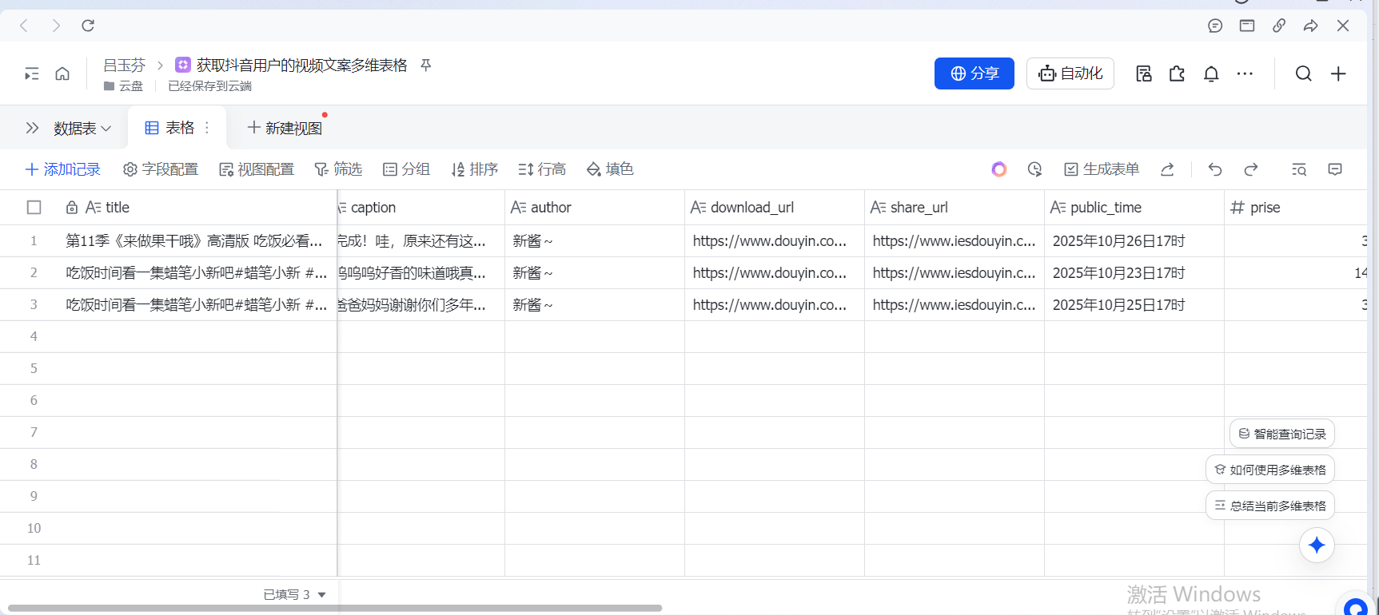Click the pin icon beside document title
This screenshot has width=1379, height=615.
pyautogui.click(x=426, y=65)
